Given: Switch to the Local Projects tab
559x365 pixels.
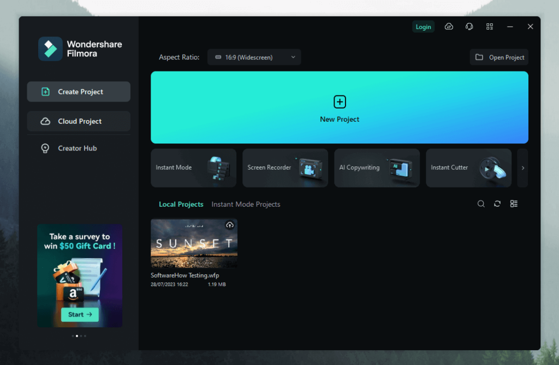Looking at the screenshot, I should [181, 204].
